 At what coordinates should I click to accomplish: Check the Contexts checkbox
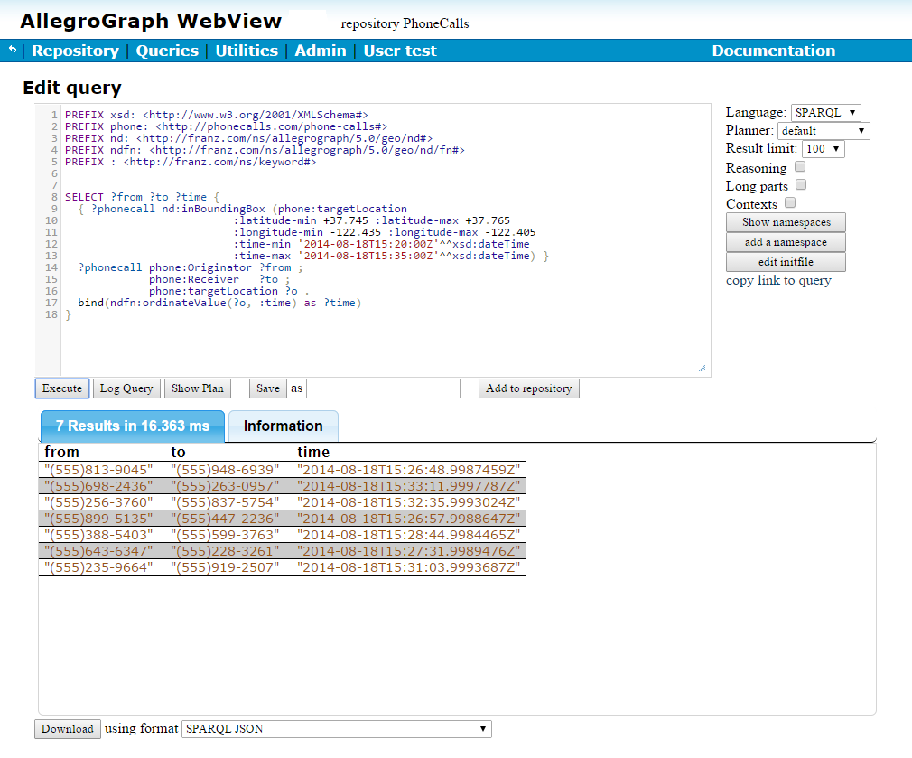click(790, 203)
